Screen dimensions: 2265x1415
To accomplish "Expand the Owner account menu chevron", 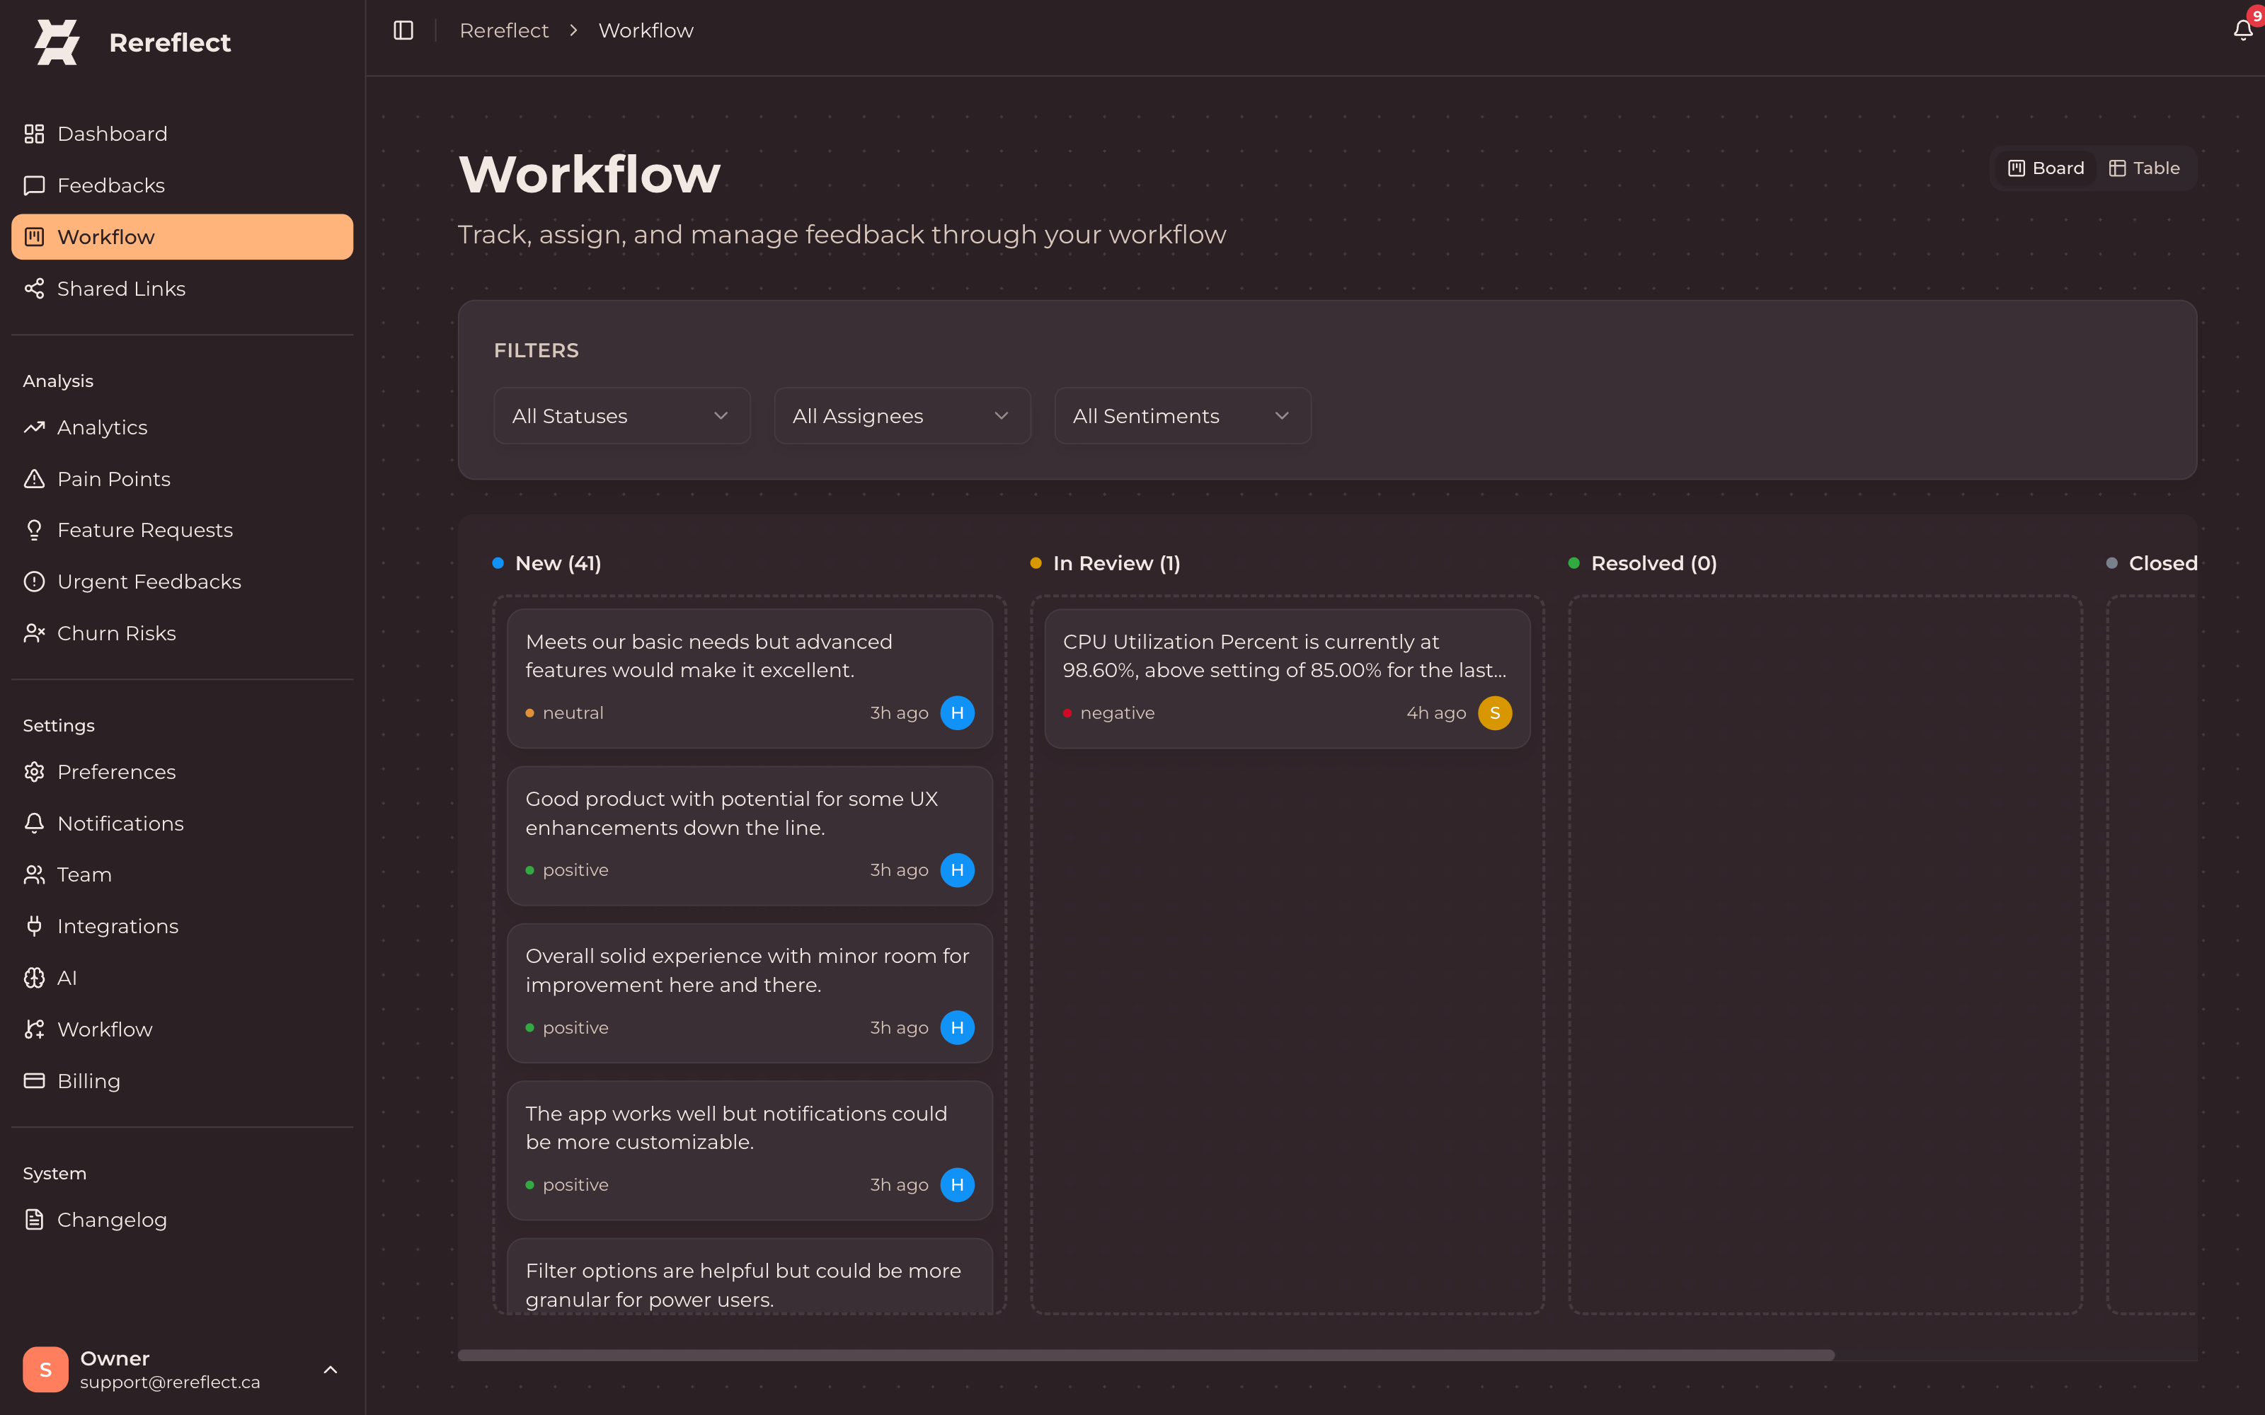I will 331,1370.
